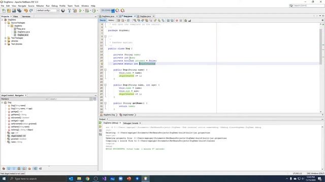Open File Explorer from the Windows taskbar
Image resolution: width=325 pixels, height=182 pixels.
[79, 178]
